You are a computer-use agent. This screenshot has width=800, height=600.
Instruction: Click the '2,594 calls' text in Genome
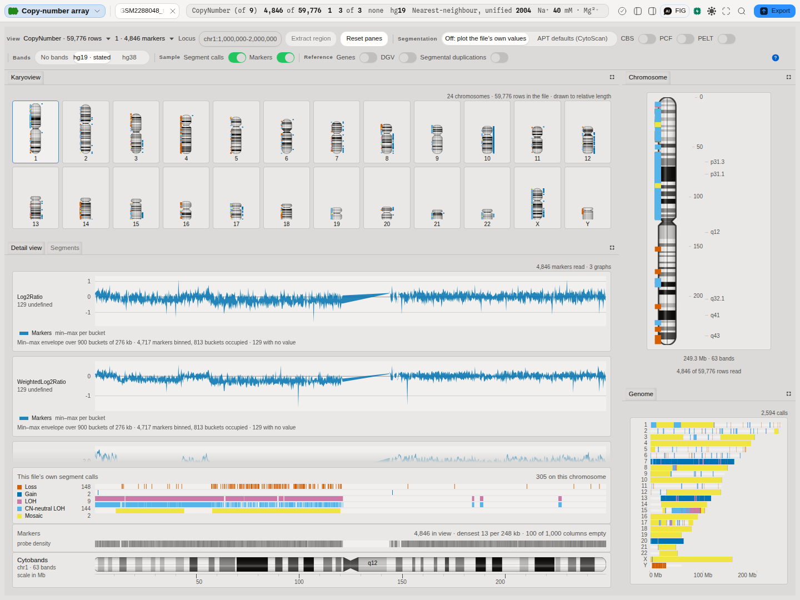[774, 413]
